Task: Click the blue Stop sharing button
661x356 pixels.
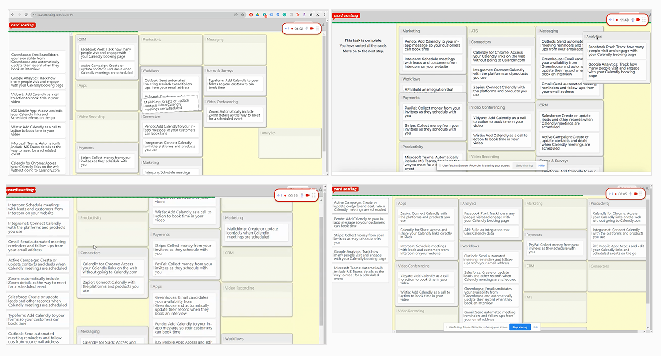Action: 520,327
